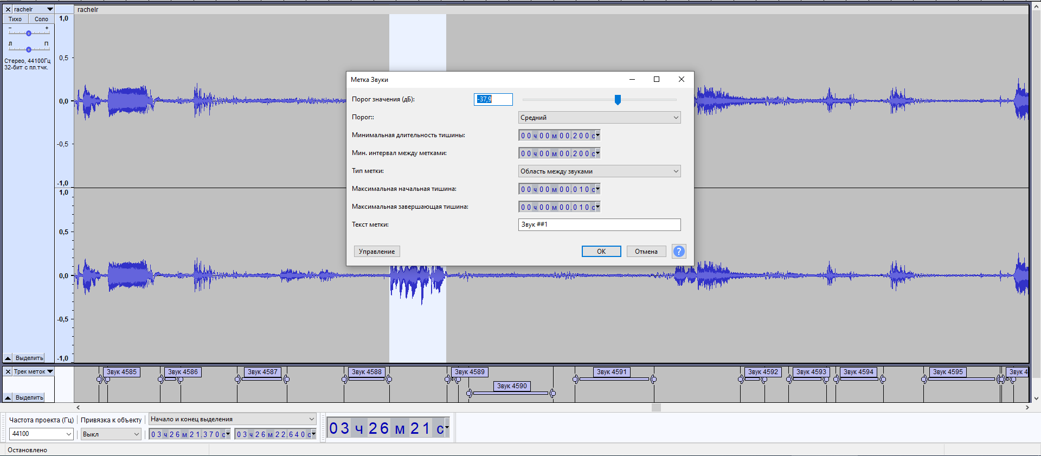Adjust the track pan slider
The height and width of the screenshot is (456, 1041).
(x=29, y=49)
